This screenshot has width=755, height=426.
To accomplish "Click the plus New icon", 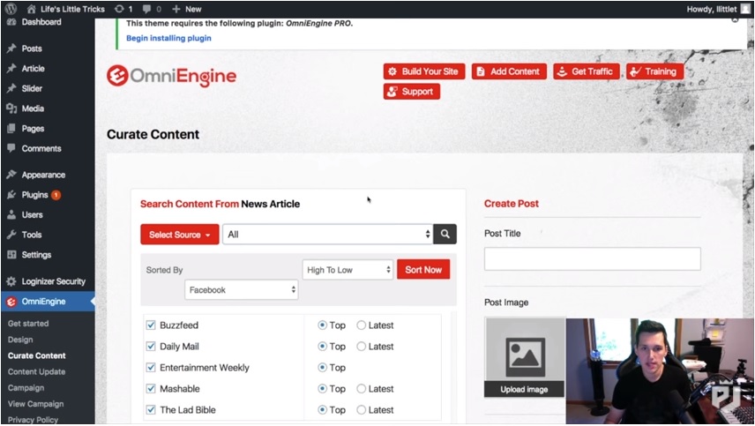I will point(176,9).
